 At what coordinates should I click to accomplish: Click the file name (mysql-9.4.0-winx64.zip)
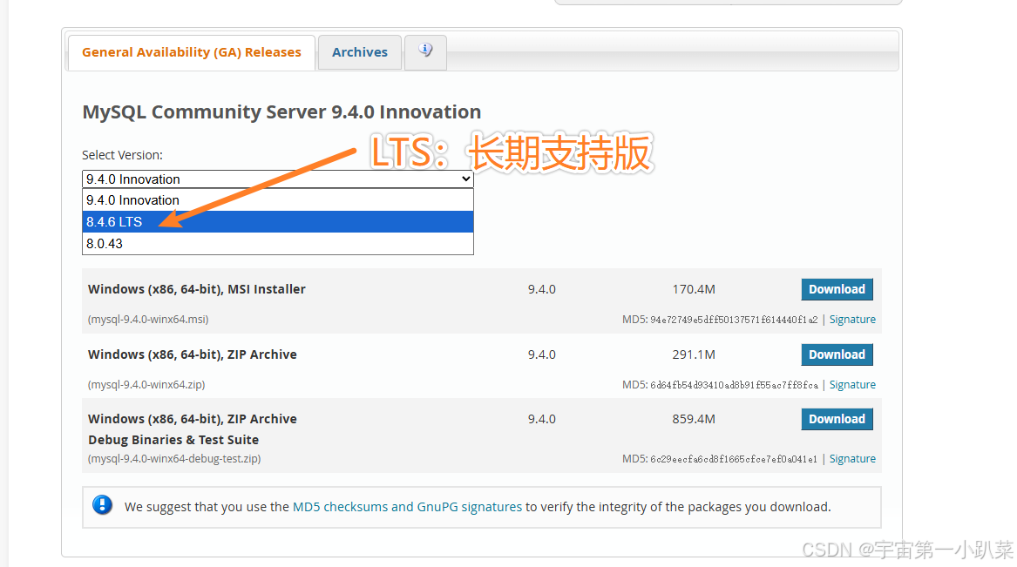point(146,385)
